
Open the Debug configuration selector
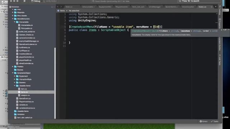pos(36,1)
